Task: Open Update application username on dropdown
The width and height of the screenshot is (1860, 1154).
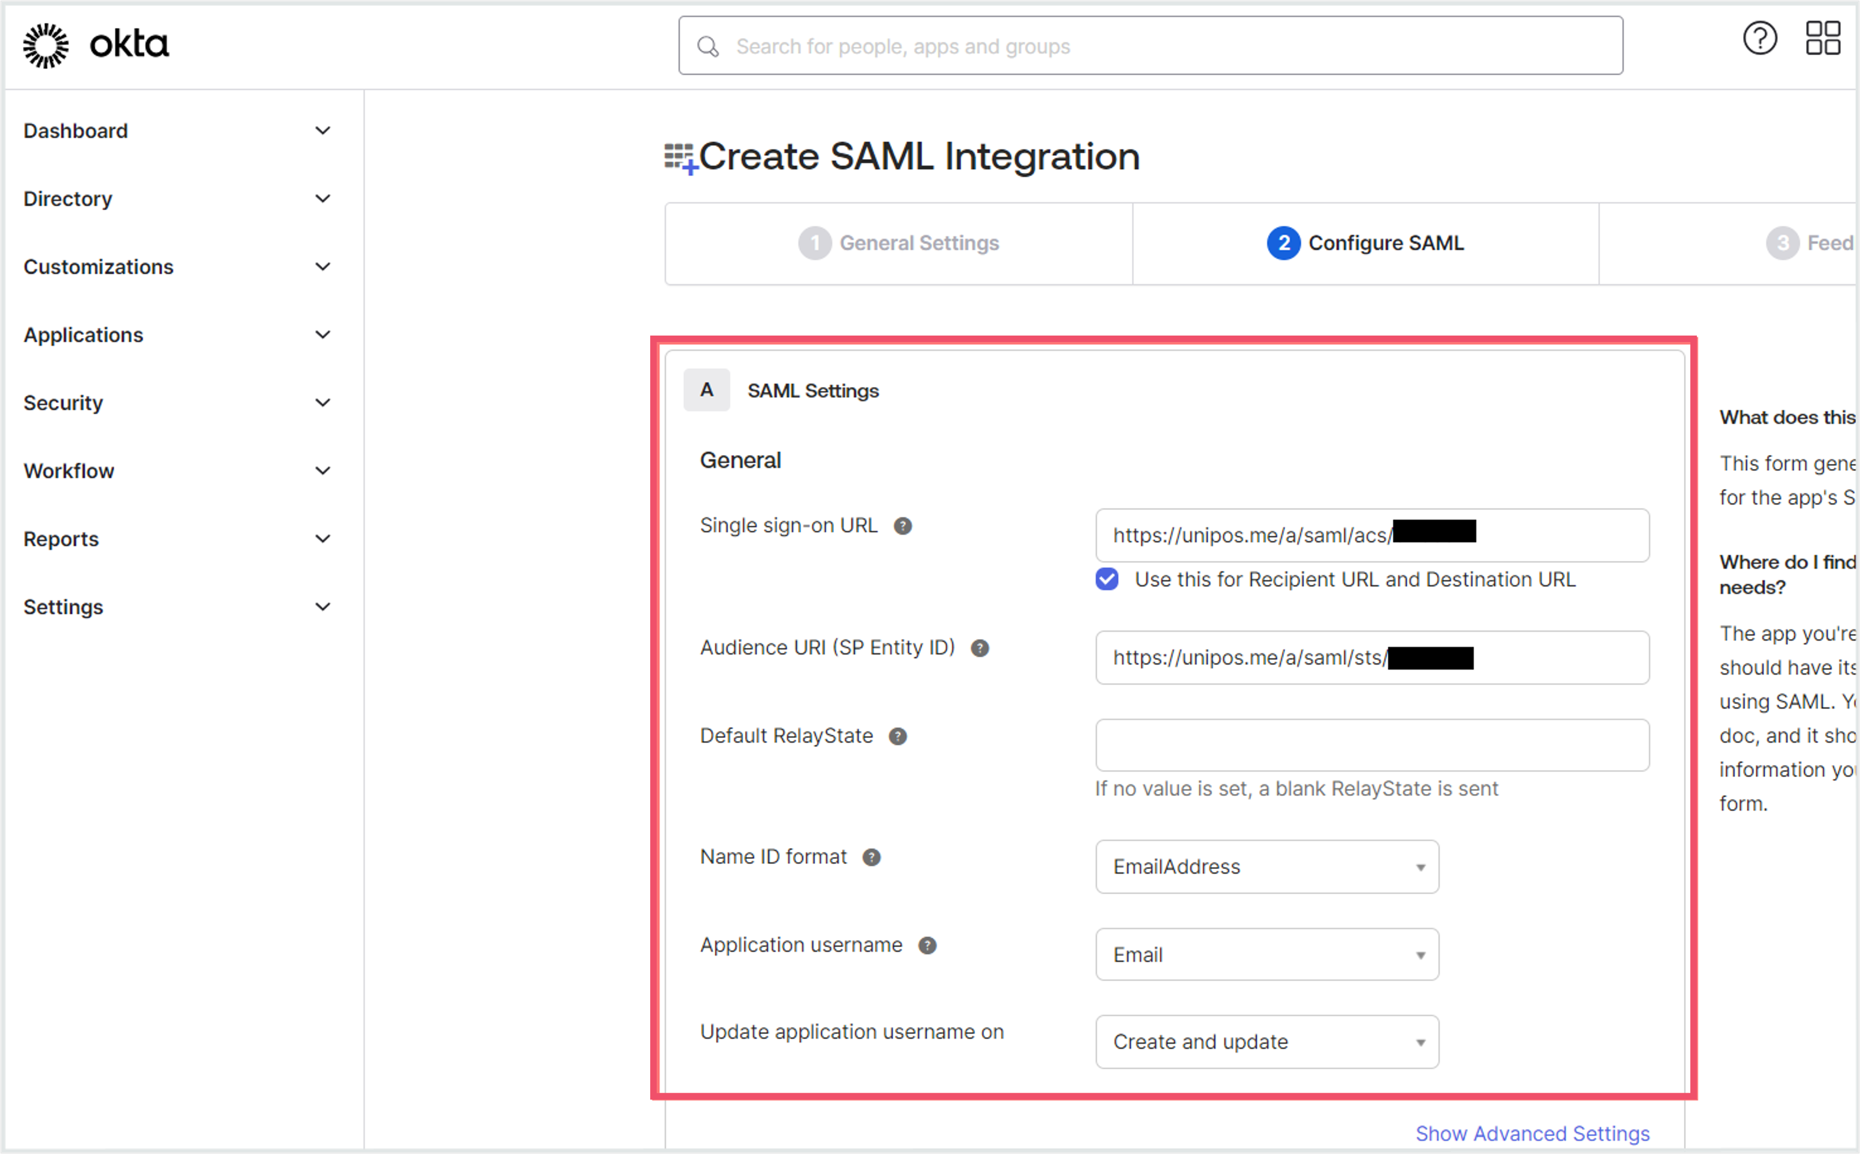Action: click(1267, 1042)
